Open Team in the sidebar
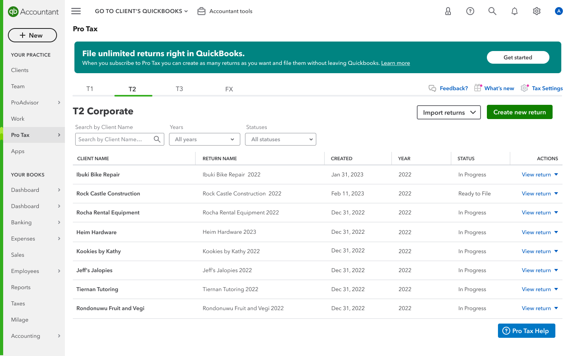 point(18,86)
